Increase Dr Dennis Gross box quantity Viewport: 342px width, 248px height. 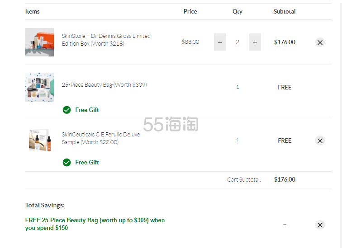point(255,42)
